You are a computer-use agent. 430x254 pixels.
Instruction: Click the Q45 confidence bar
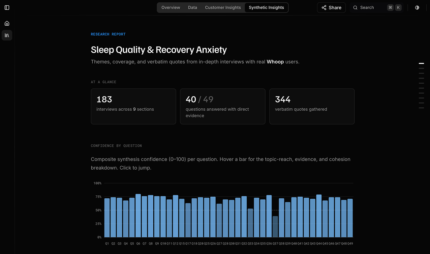pyautogui.click(x=325, y=219)
